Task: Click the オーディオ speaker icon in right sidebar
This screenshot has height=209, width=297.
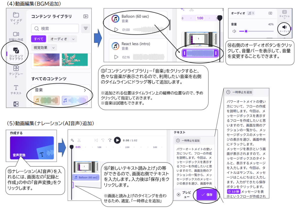Action: coord(284,28)
